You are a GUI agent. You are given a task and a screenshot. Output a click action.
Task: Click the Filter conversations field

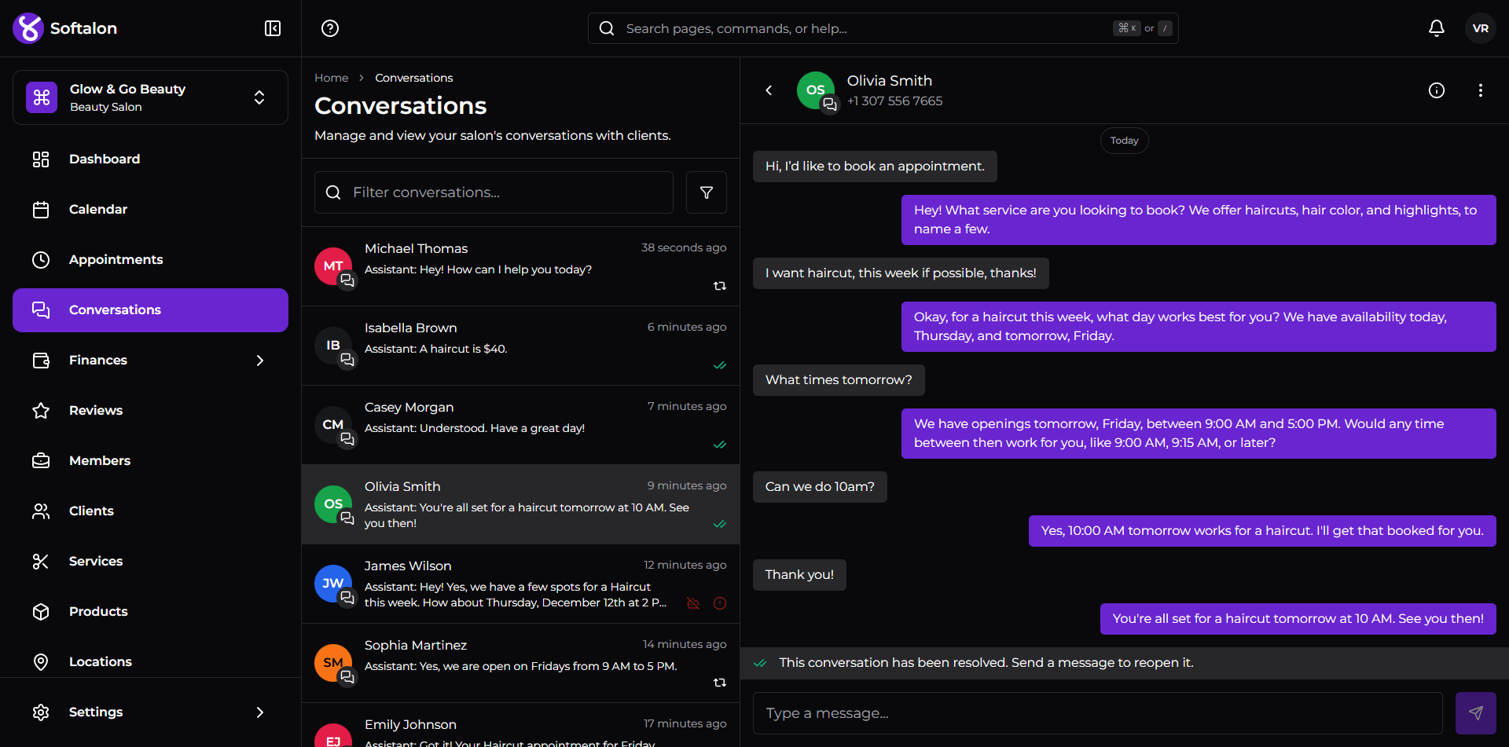(x=494, y=192)
